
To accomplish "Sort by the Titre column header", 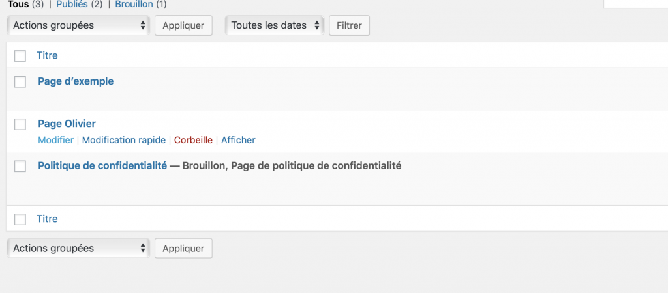I will coord(47,55).
